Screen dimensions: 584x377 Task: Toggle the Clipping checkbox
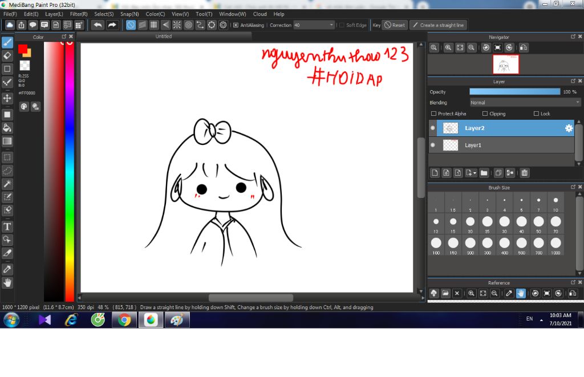(x=485, y=113)
